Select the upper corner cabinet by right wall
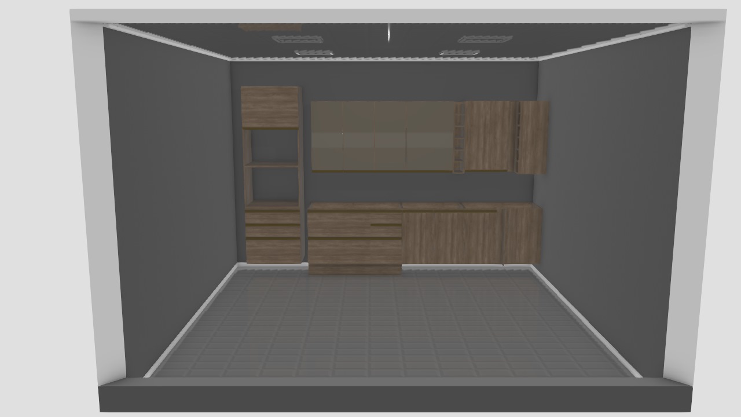 pyautogui.click(x=532, y=137)
